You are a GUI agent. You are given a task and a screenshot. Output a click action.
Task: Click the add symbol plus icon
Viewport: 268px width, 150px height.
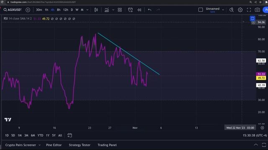pyautogui.click(x=28, y=10)
